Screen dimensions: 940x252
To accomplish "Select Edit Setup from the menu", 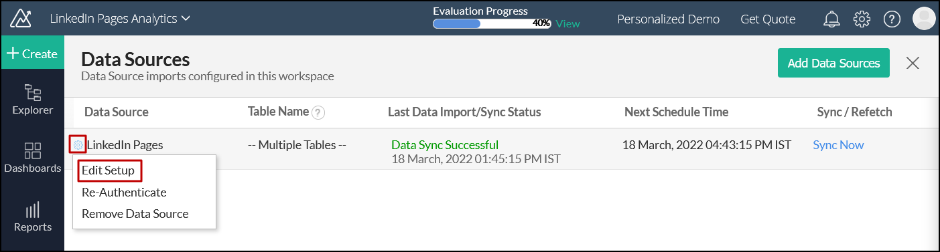I will click(x=108, y=170).
